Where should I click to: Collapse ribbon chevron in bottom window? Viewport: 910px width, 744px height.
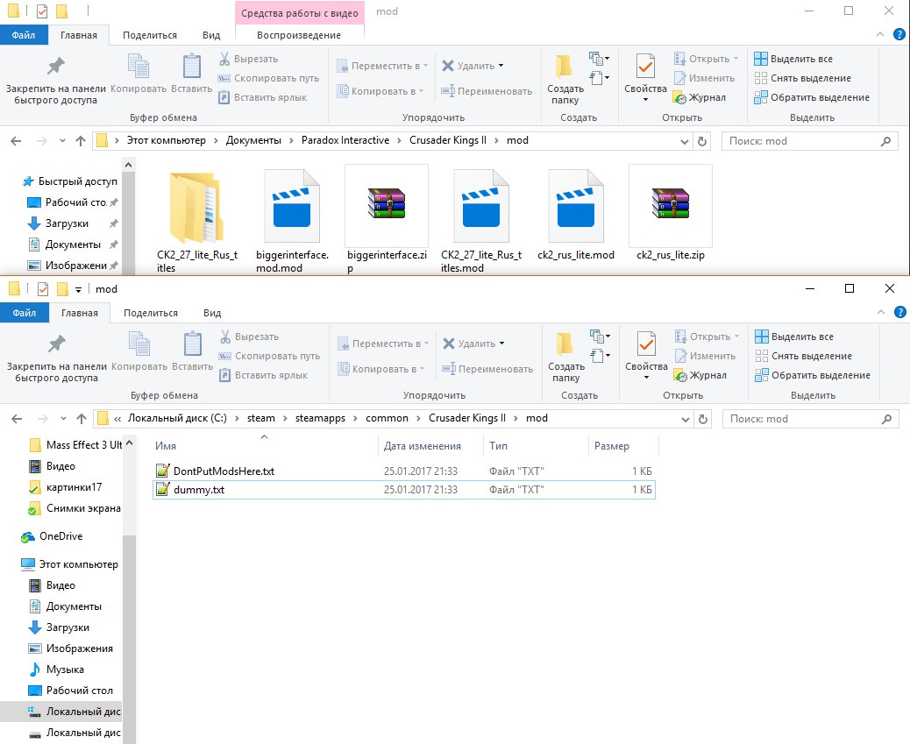click(881, 312)
